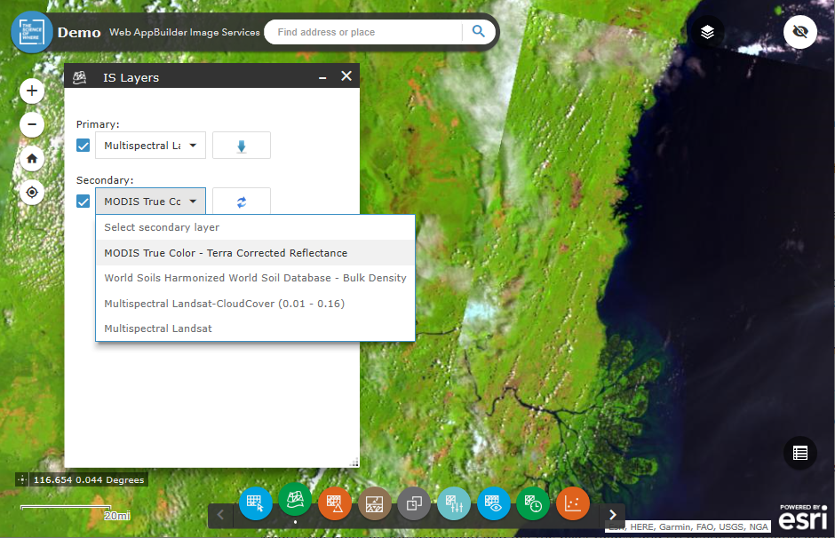Select Multispectral Landsat-CloudCover option
Image resolution: width=835 pixels, height=538 pixels.
click(x=255, y=304)
